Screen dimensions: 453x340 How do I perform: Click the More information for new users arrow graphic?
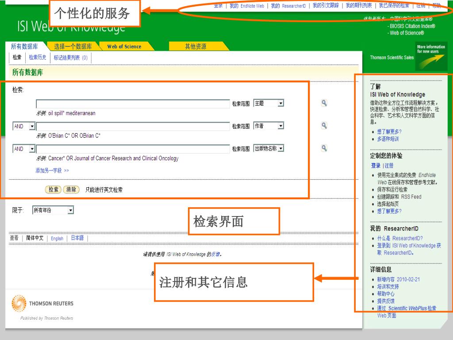431,57
